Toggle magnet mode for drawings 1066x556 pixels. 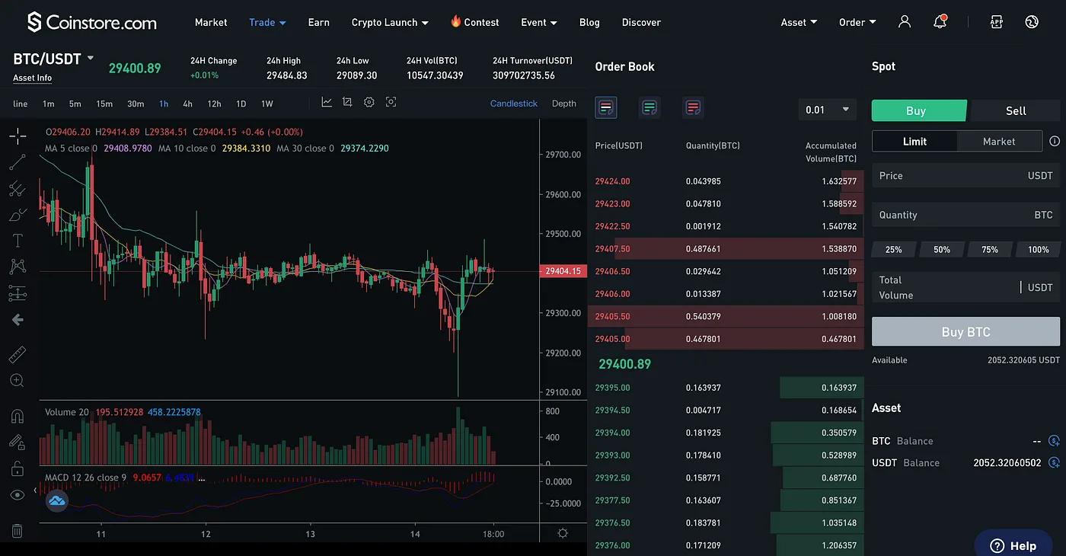tap(18, 416)
